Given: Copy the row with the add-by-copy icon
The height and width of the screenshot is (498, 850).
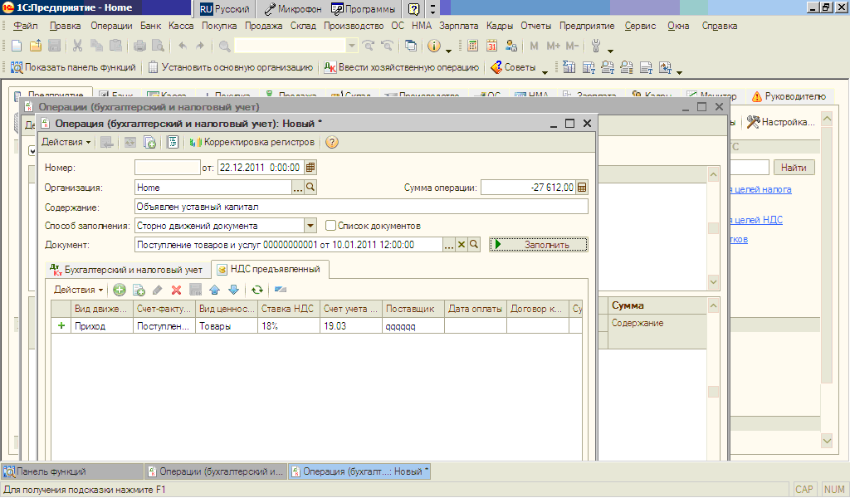Looking at the screenshot, I should 139,290.
